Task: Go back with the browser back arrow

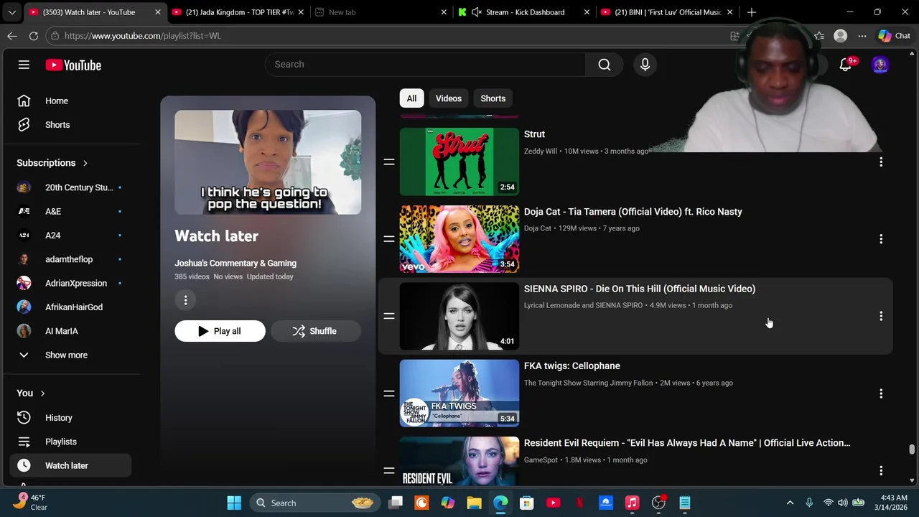Action: (12, 36)
